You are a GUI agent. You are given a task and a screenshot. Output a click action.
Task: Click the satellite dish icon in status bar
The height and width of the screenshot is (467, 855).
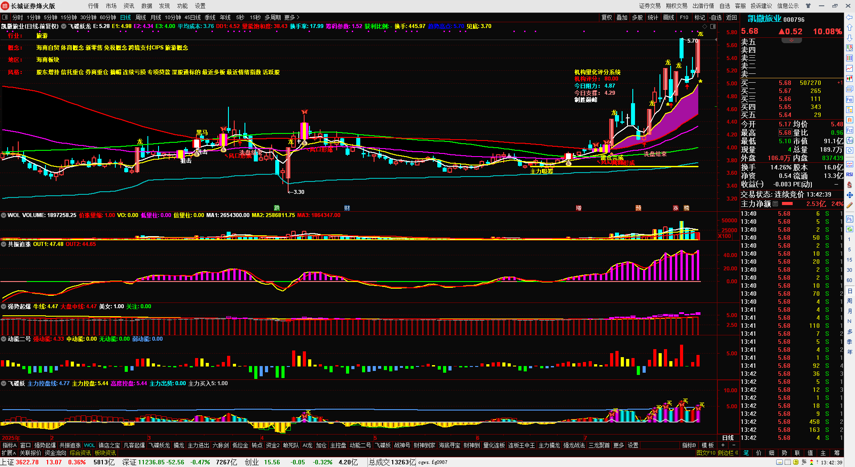click(804, 462)
